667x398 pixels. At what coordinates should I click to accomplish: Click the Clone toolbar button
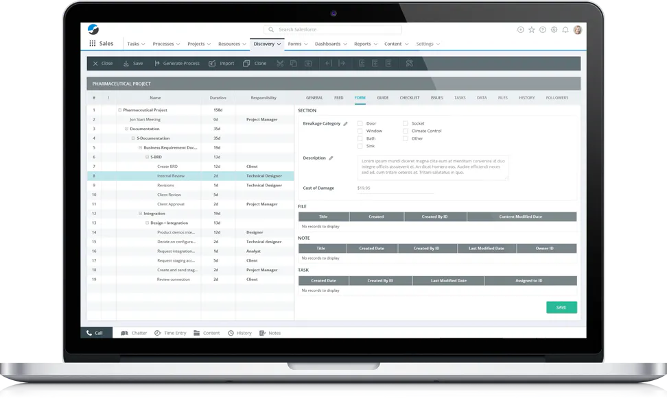[255, 63]
